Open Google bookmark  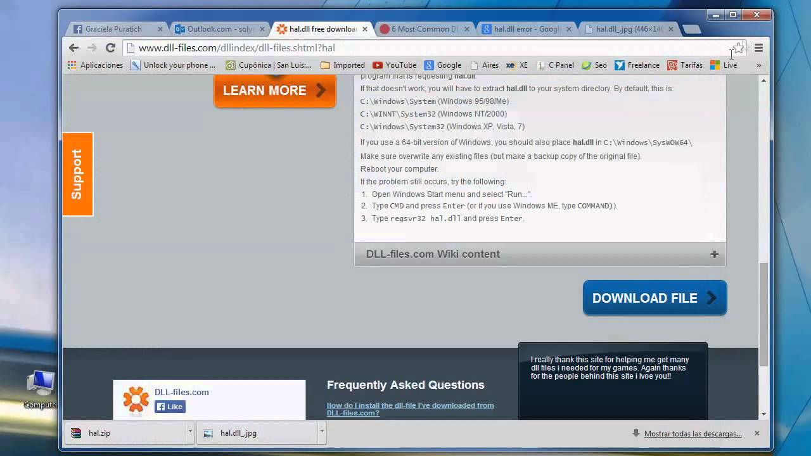pyautogui.click(x=443, y=65)
